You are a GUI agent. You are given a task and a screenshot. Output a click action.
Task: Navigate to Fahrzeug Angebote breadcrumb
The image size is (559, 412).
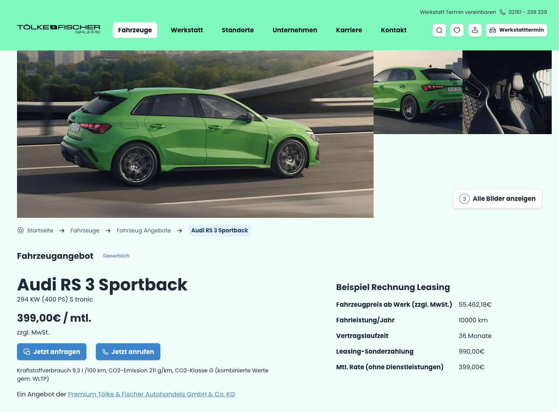144,231
